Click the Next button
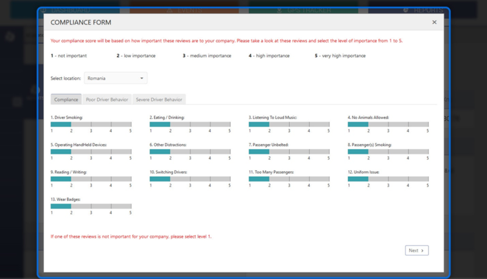The width and height of the screenshot is (487, 279). (416, 250)
